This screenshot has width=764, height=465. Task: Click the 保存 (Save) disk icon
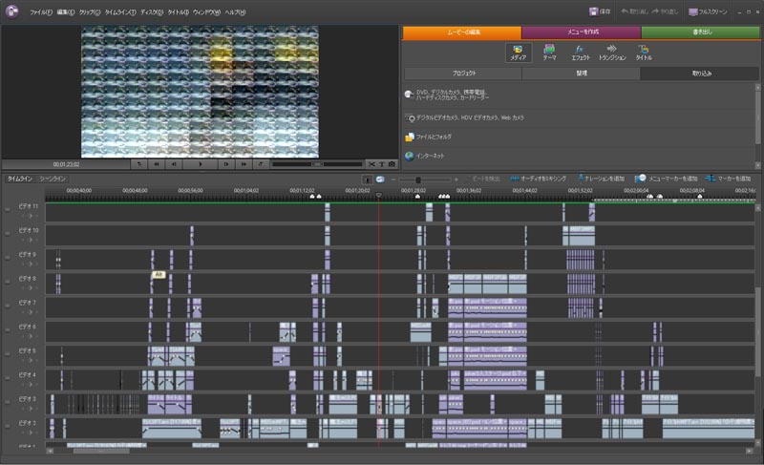(593, 11)
